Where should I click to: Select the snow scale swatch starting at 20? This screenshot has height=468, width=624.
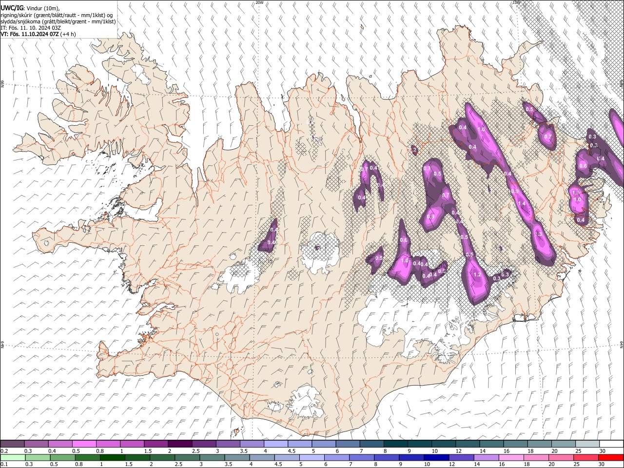coord(563,444)
